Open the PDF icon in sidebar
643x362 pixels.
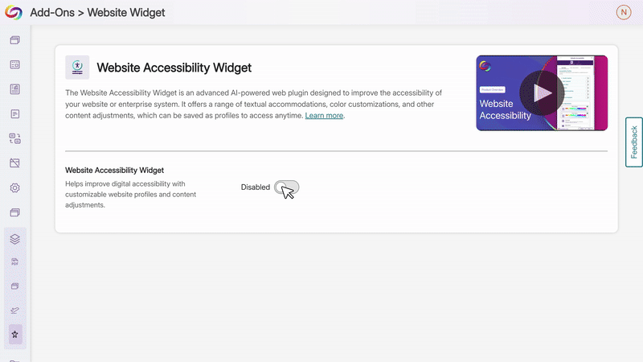point(14,262)
